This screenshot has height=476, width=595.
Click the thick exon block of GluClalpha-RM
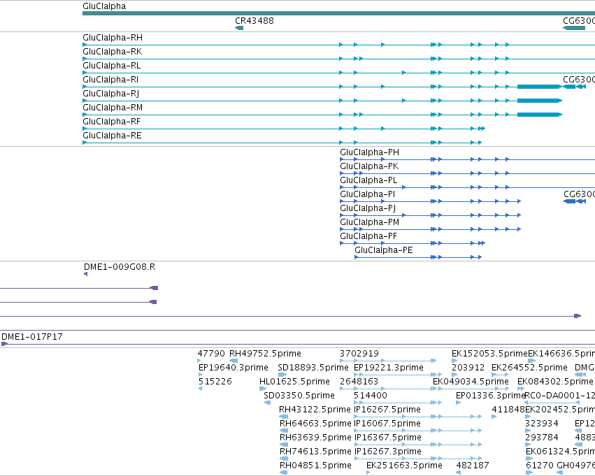(539, 115)
